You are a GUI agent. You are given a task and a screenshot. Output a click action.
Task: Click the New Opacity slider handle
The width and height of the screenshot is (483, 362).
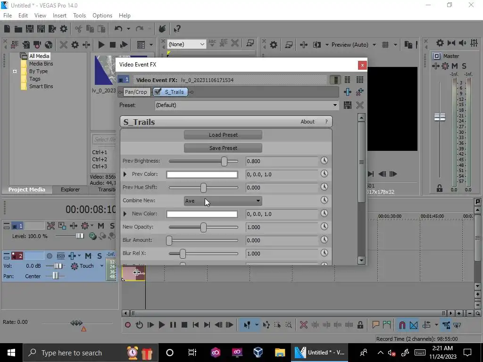pos(203,228)
